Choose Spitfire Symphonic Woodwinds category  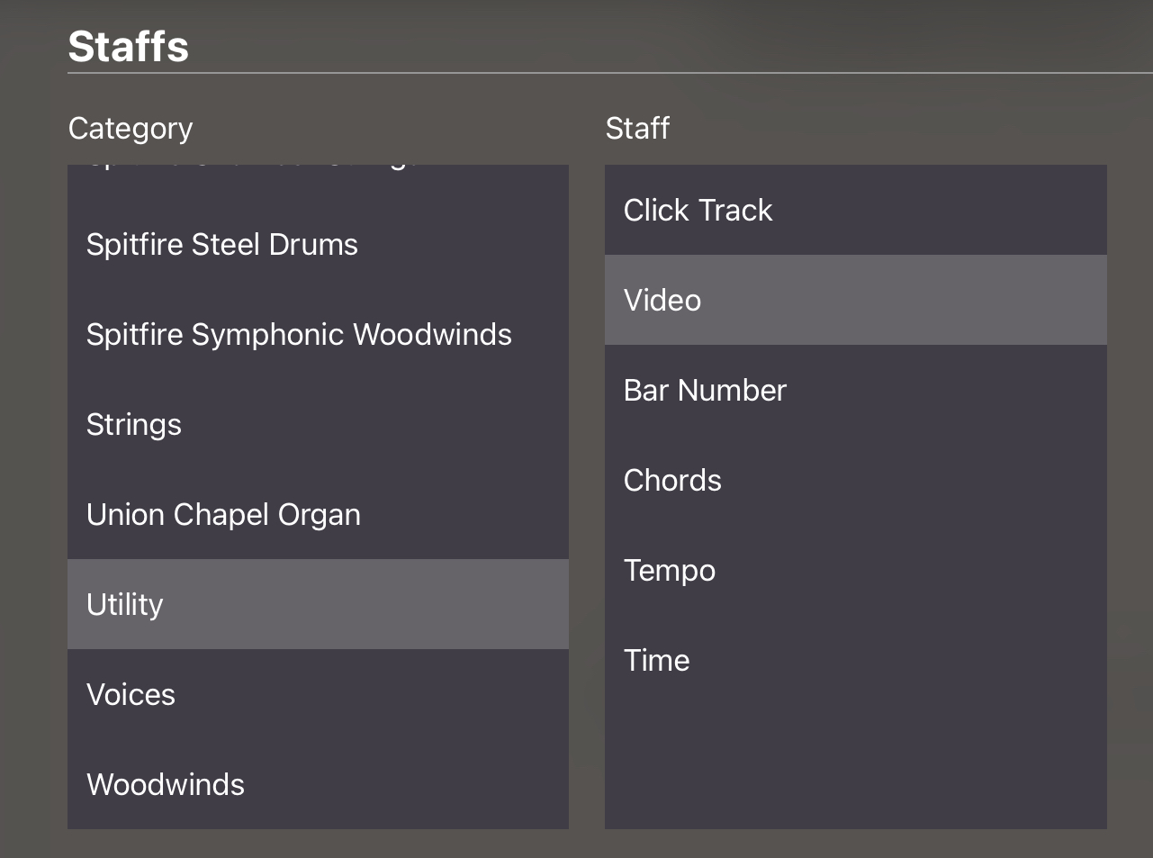click(318, 334)
